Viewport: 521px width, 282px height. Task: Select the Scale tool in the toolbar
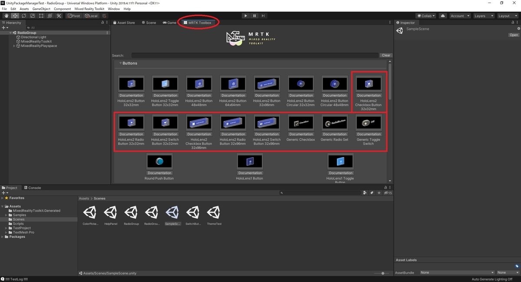tap(32, 16)
